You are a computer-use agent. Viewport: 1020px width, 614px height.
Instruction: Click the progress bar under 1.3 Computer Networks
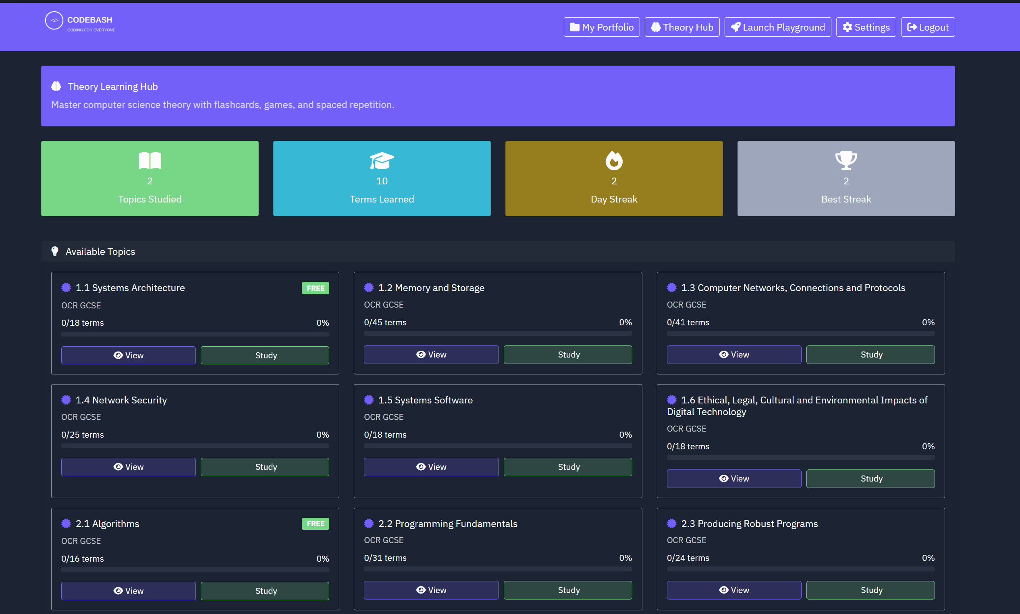(800, 333)
